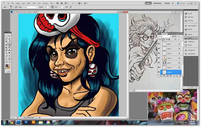This screenshot has width=201, height=127.
Task: Select the Brush tool in toolbox
Action: 9,45
